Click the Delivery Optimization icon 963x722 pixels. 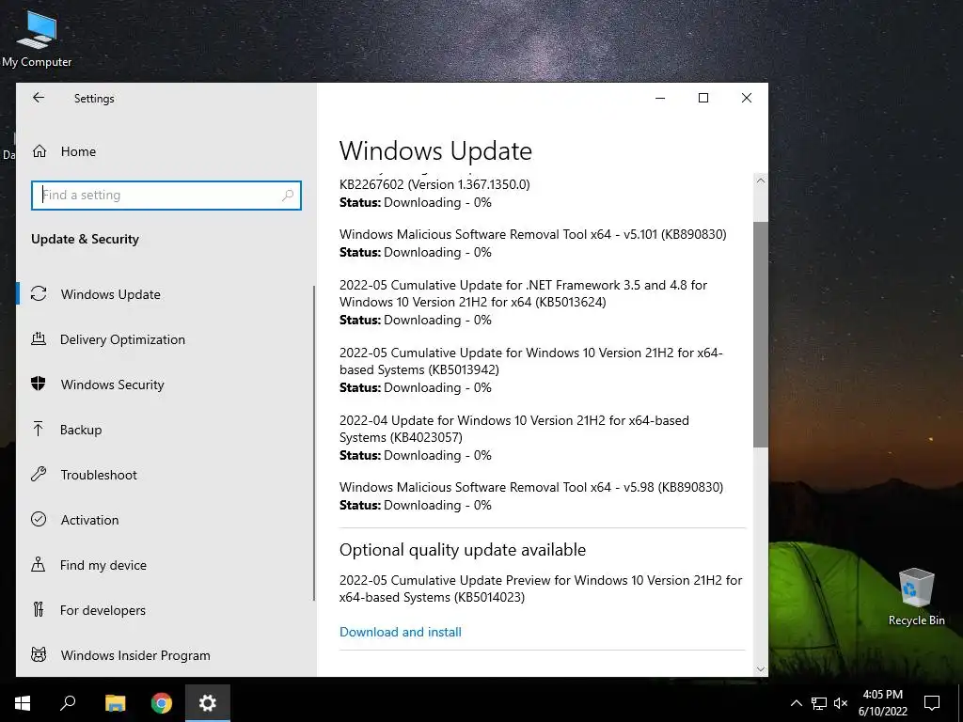coord(39,338)
